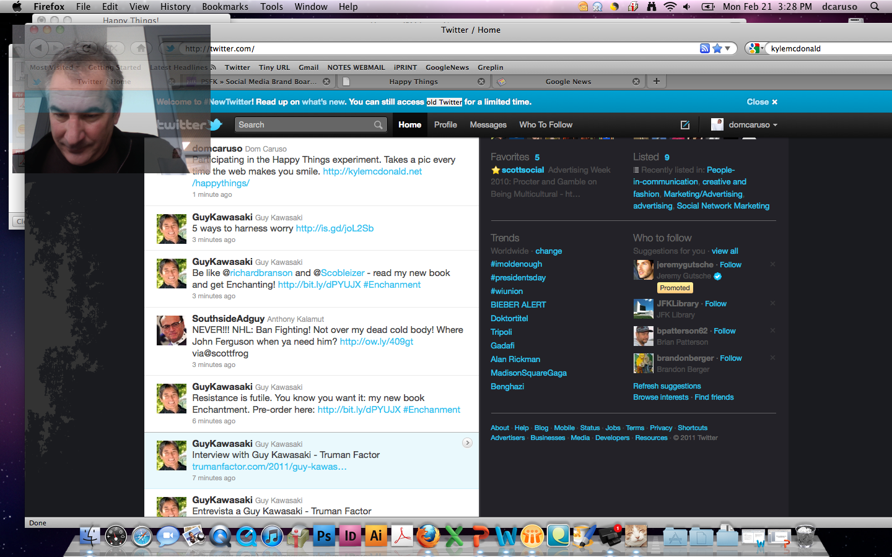This screenshot has width=892, height=557.
Task: Bookmark this page with the star icon
Action: point(717,48)
